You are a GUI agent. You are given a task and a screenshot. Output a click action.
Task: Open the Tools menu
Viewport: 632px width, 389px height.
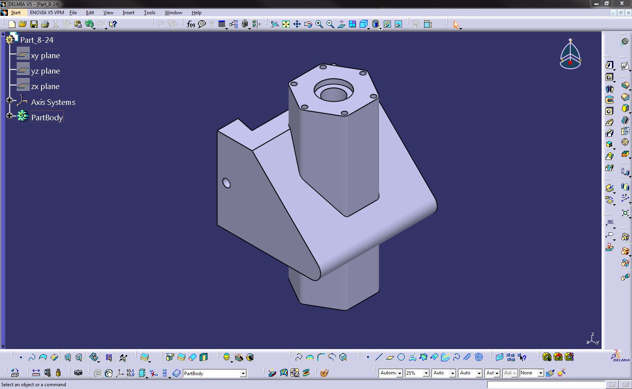[x=149, y=13]
